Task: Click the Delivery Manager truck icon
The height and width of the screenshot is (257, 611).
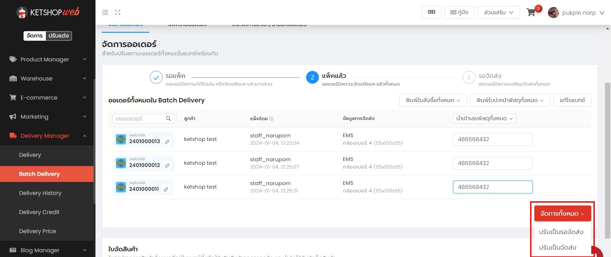Action: pyautogui.click(x=13, y=136)
